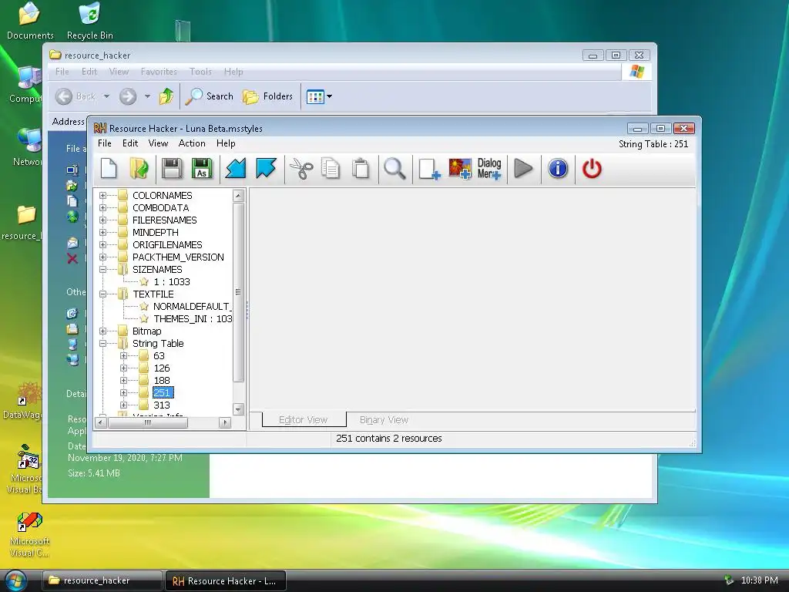
Task: Open Resource Hacker Edit menu
Action: click(x=129, y=143)
